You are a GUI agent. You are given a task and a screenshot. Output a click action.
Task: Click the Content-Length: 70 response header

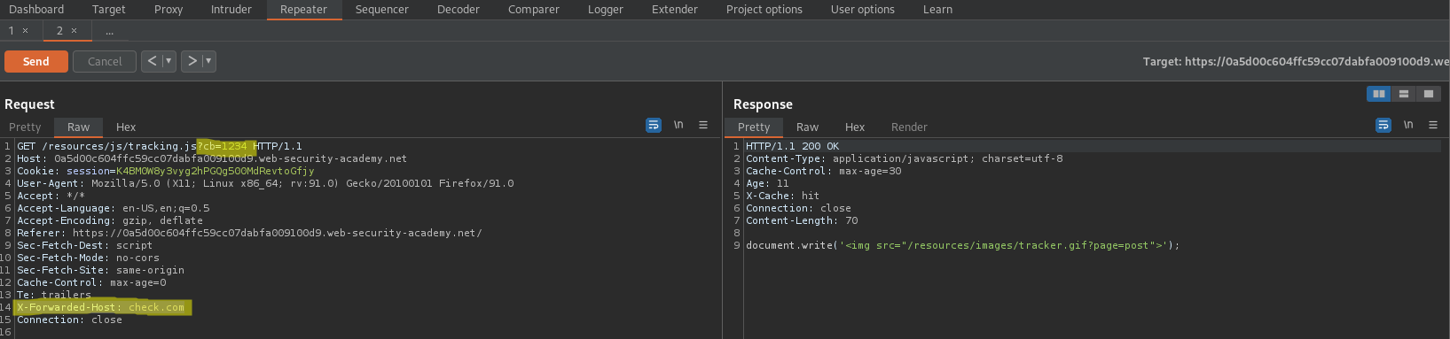[802, 220]
